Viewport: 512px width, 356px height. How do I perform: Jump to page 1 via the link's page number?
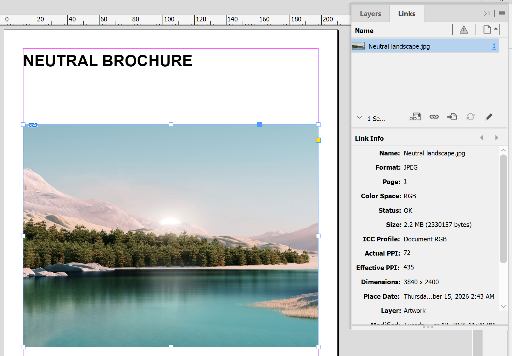pyautogui.click(x=494, y=46)
